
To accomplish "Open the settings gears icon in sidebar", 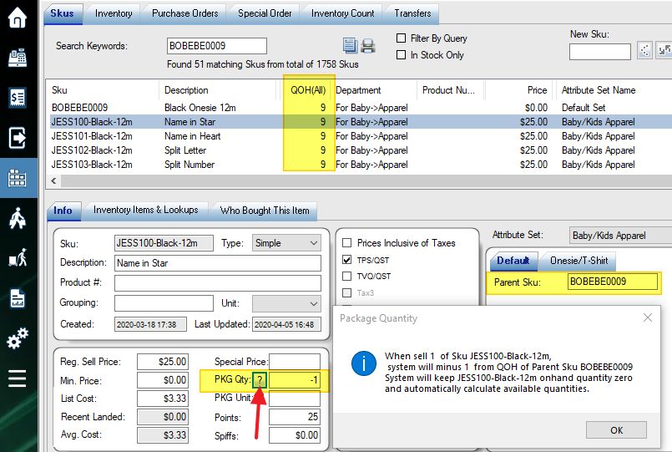I will click(x=18, y=338).
